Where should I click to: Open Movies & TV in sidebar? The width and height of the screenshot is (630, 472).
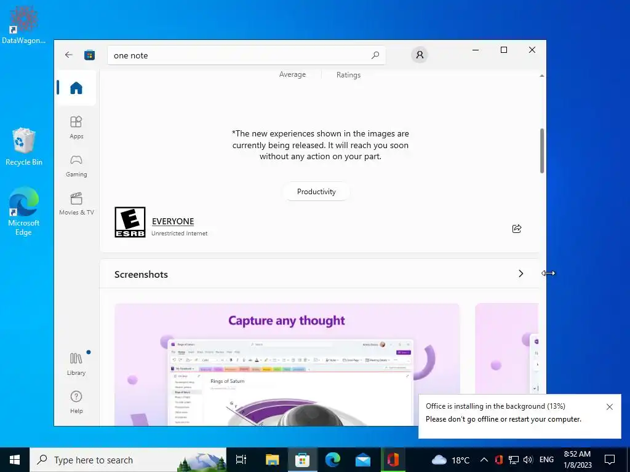coord(76,204)
